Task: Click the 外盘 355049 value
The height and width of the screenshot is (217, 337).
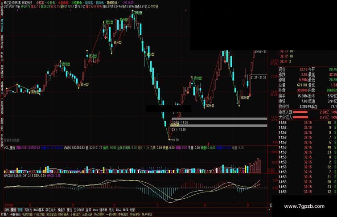Action: click(x=302, y=90)
